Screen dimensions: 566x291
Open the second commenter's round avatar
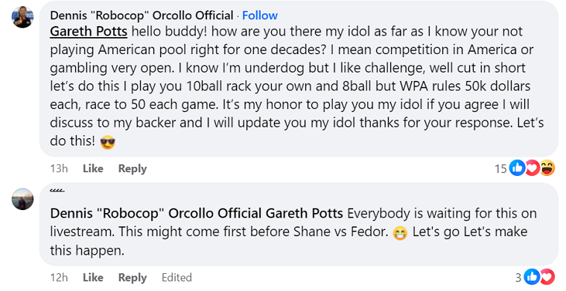(22, 199)
